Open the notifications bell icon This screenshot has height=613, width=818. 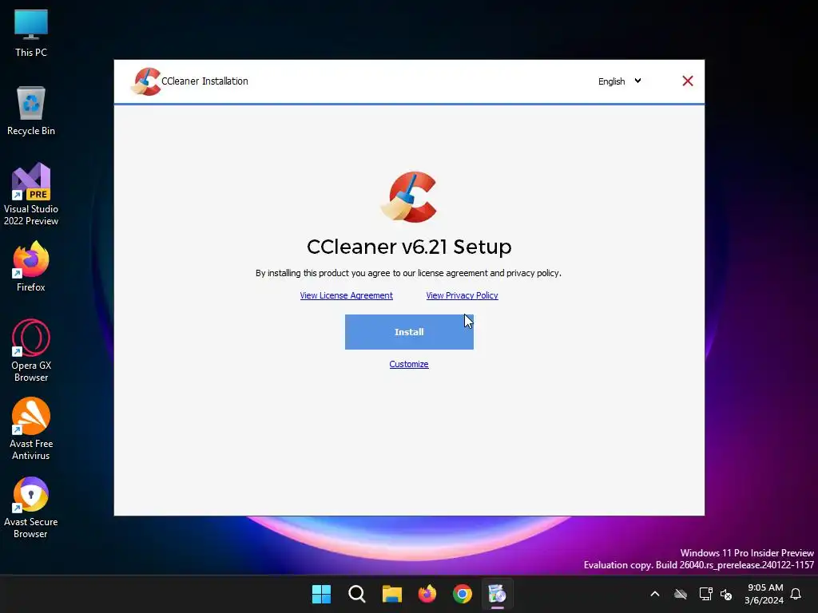pos(796,594)
